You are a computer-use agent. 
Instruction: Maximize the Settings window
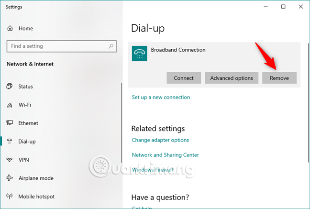[x=283, y=7]
